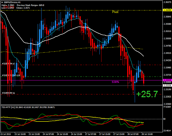The image size is (172, 136).
Task: Click the green +25.7 profit readout
Action: [147, 94]
